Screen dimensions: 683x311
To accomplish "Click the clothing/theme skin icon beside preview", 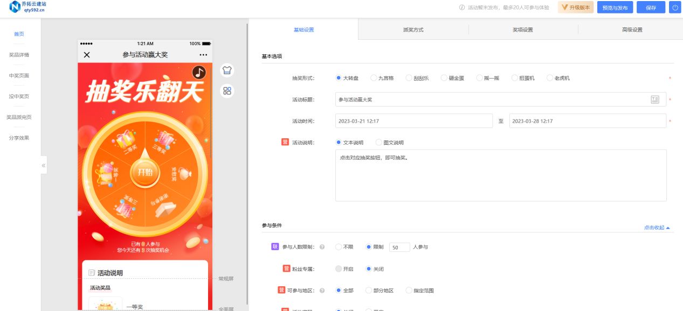I will pyautogui.click(x=227, y=70).
